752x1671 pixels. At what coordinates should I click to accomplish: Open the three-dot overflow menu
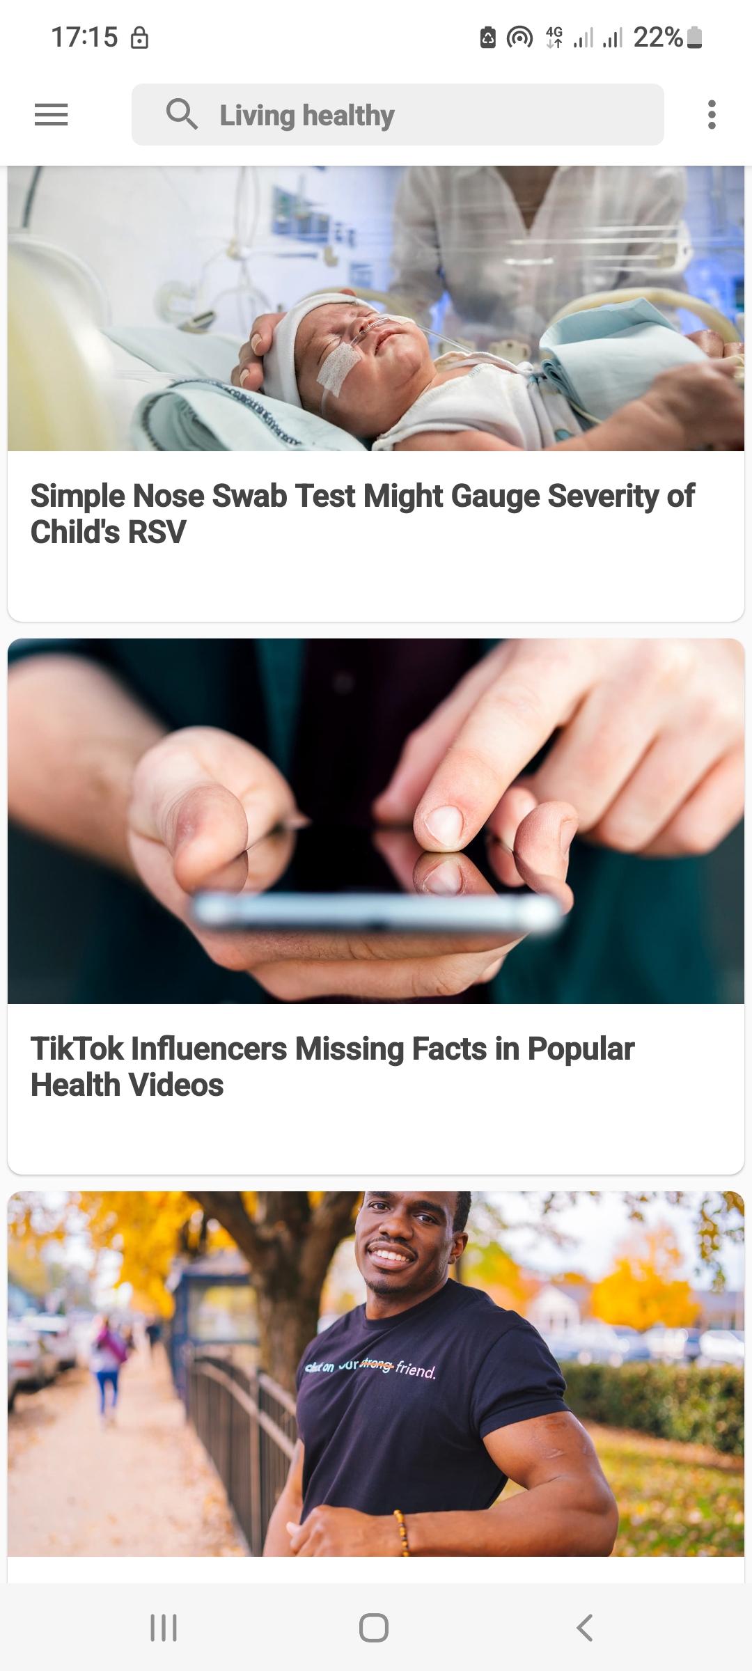coord(711,114)
